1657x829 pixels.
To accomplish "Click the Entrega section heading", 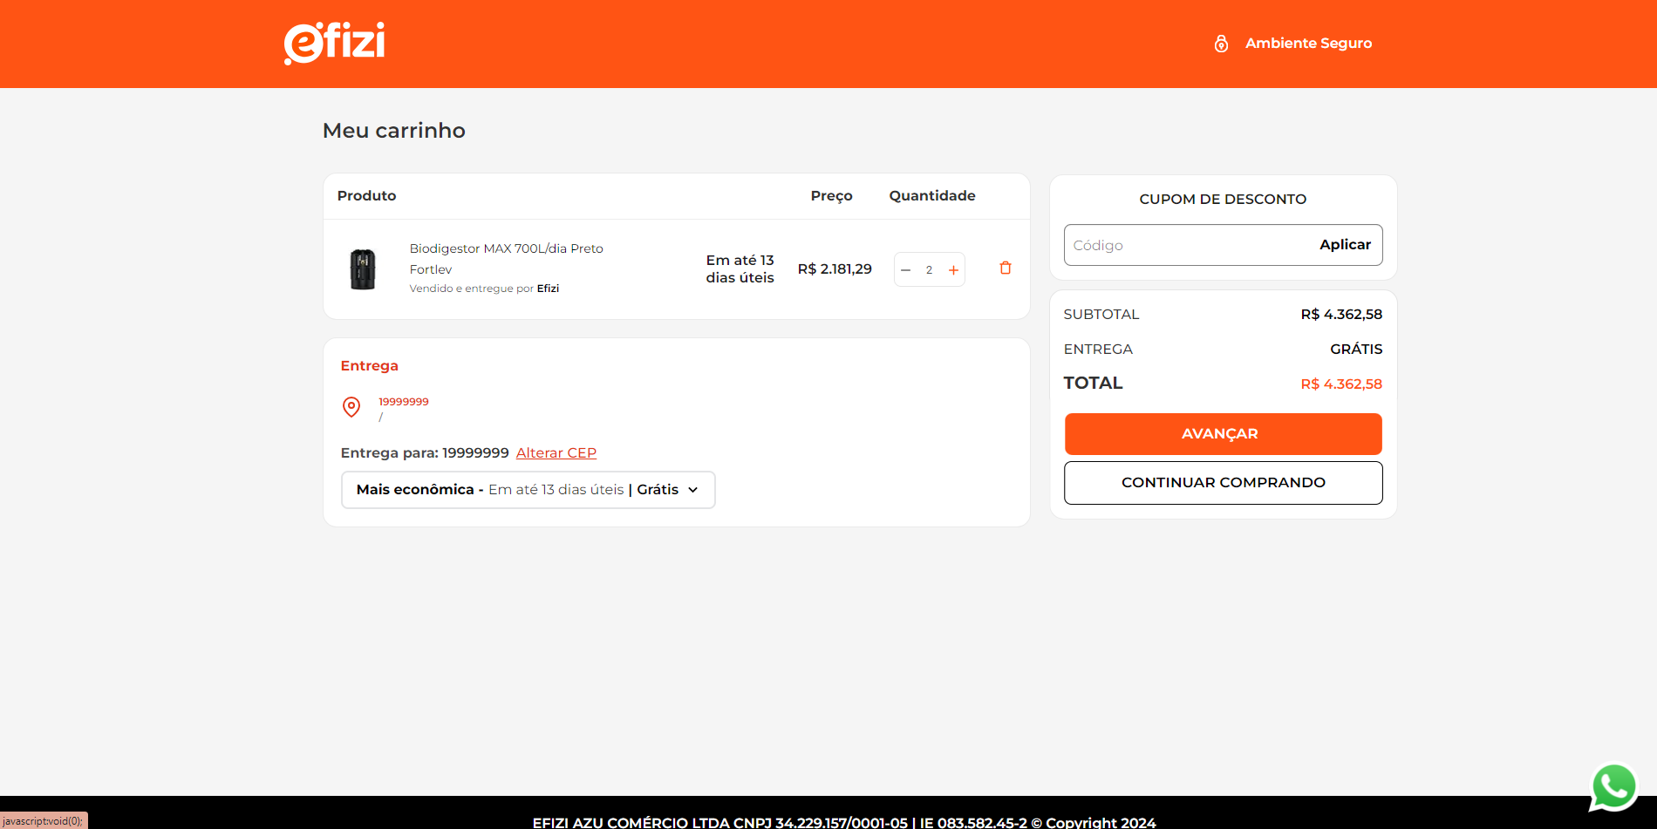I will pos(370,366).
